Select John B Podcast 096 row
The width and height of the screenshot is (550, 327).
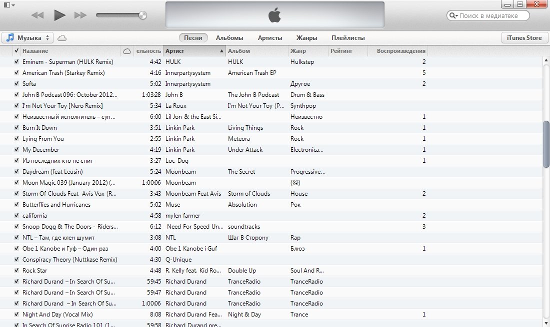click(272, 94)
